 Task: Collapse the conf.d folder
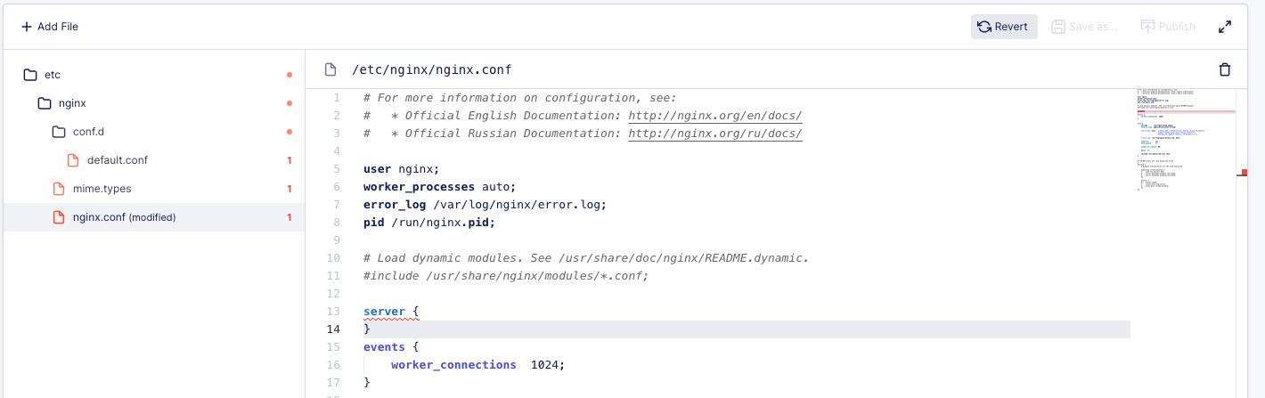(x=153, y=132)
